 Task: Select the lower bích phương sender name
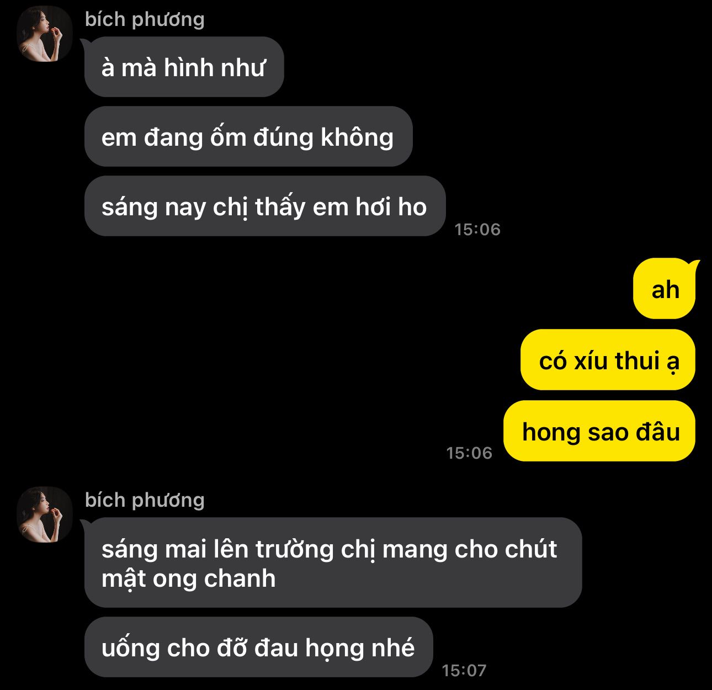pos(145,500)
